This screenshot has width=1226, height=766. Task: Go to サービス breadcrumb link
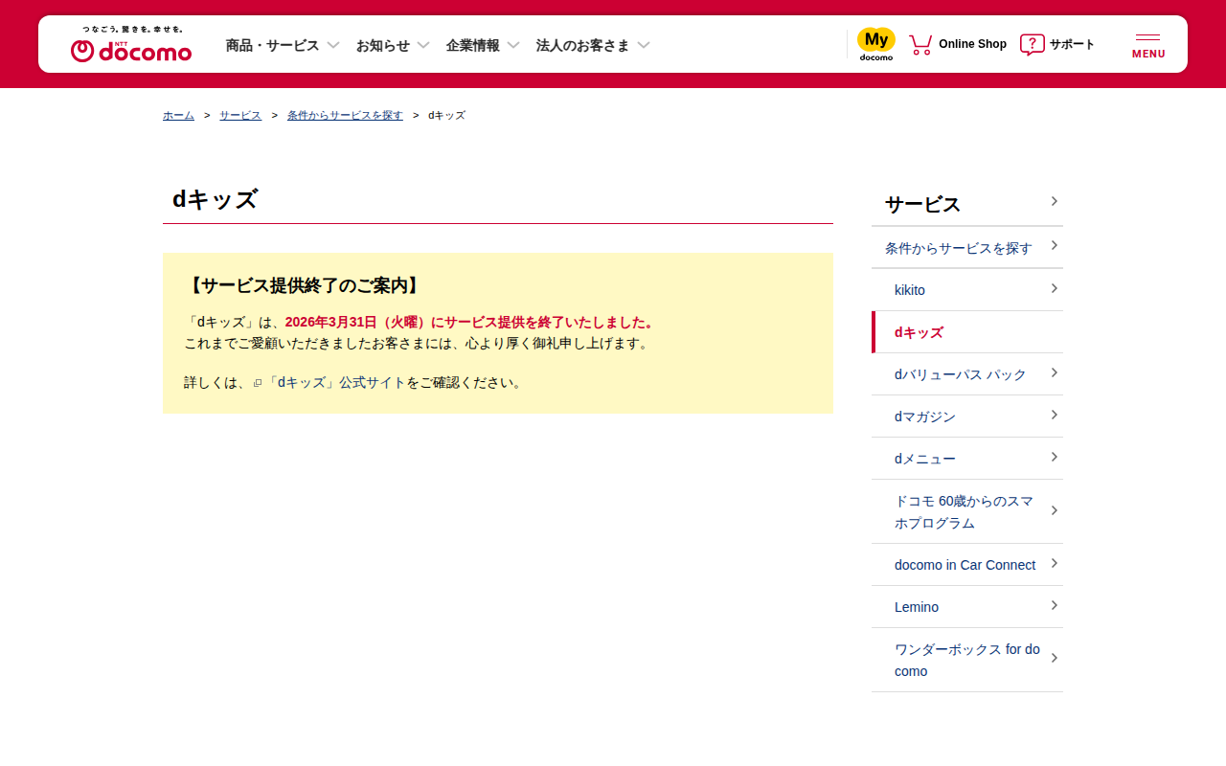240,115
